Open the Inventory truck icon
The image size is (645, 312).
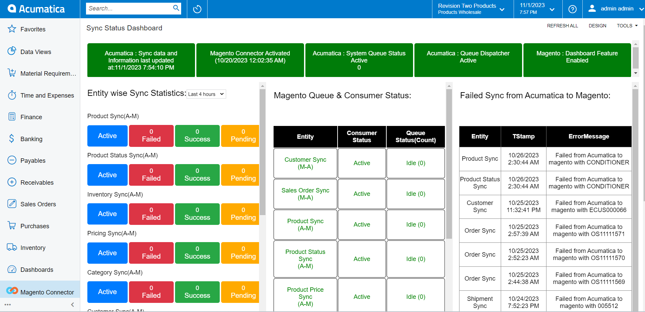tap(12, 248)
